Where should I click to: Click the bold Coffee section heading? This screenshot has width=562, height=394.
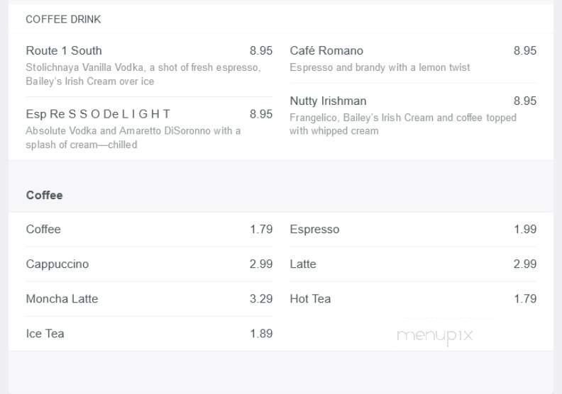pos(45,195)
